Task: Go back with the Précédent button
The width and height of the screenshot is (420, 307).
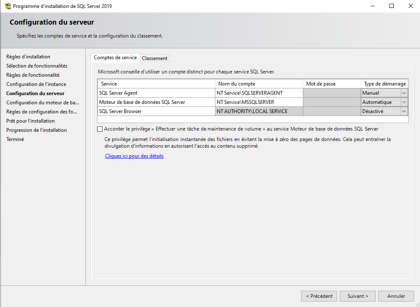Action: tap(319, 296)
